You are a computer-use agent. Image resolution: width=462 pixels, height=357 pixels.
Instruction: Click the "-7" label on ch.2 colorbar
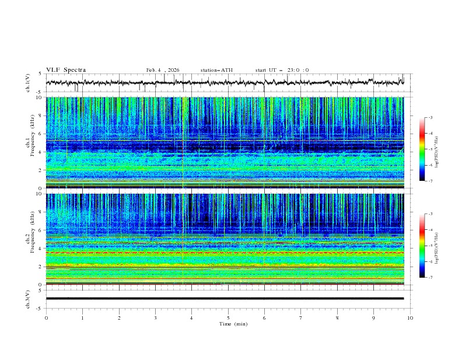pyautogui.click(x=430, y=278)
